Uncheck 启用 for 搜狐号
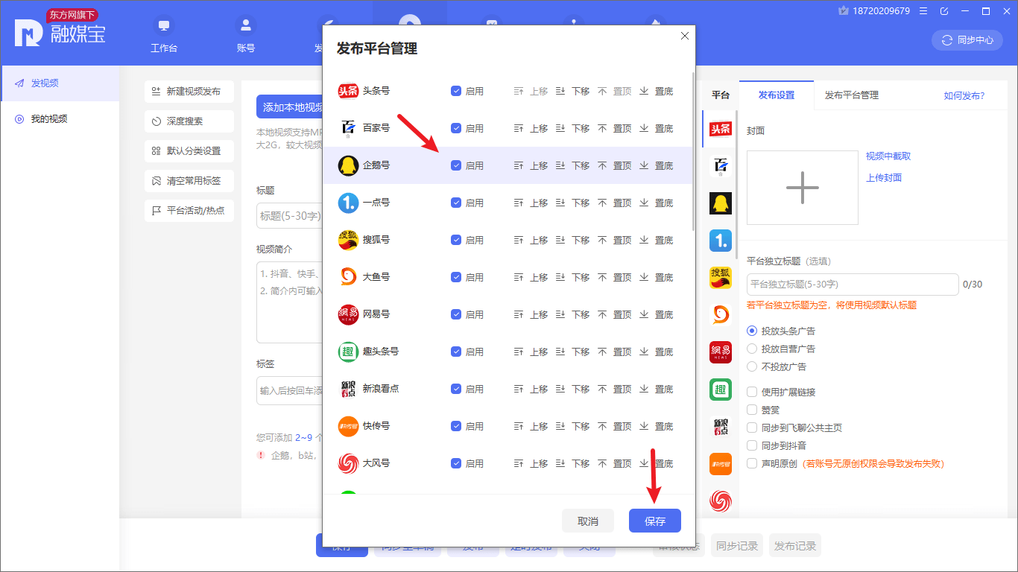Screen dimensions: 1018x572 tap(456, 240)
